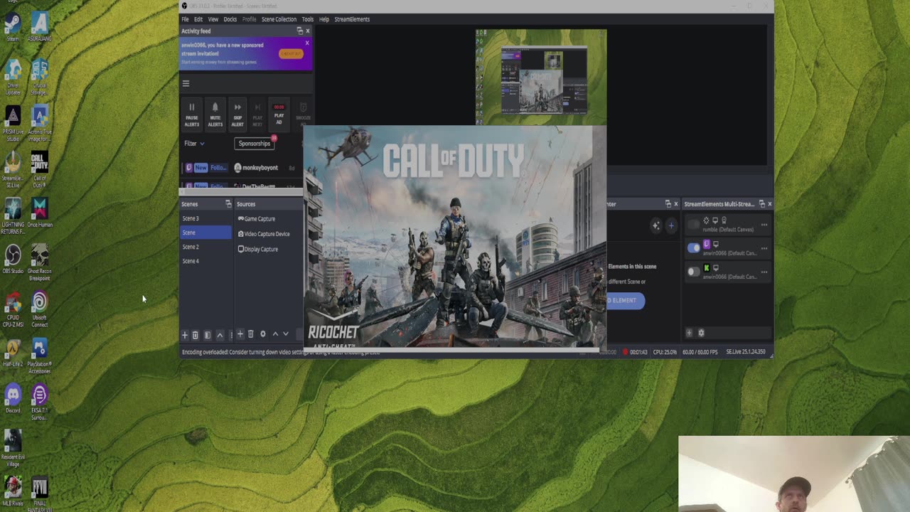Expand the Filter dropdown in Activity feed
910x512 pixels.
click(194, 144)
